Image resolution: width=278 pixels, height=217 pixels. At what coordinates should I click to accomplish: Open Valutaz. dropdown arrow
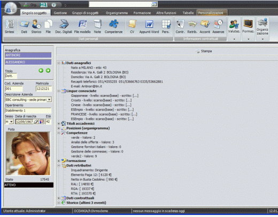click(234, 39)
